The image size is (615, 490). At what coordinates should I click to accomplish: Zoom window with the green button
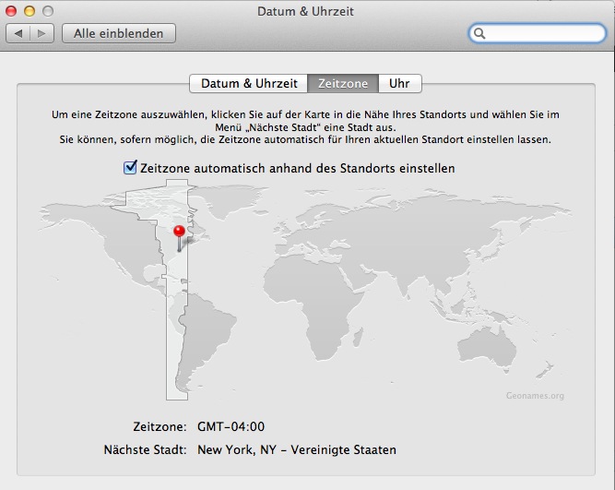point(47,11)
